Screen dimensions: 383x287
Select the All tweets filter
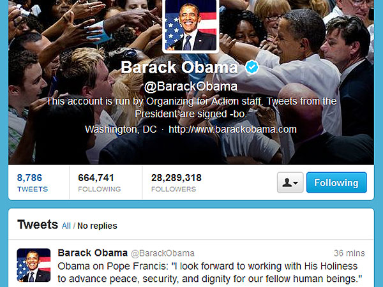pos(66,226)
